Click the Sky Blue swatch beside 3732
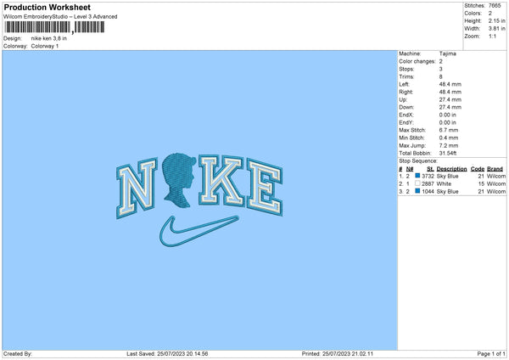This screenshot has height=360, width=509. tap(417, 176)
